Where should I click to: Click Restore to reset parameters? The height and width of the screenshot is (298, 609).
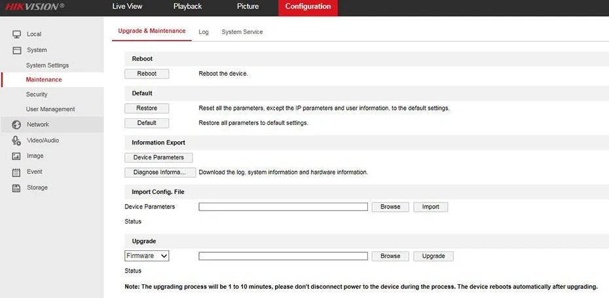(x=147, y=108)
